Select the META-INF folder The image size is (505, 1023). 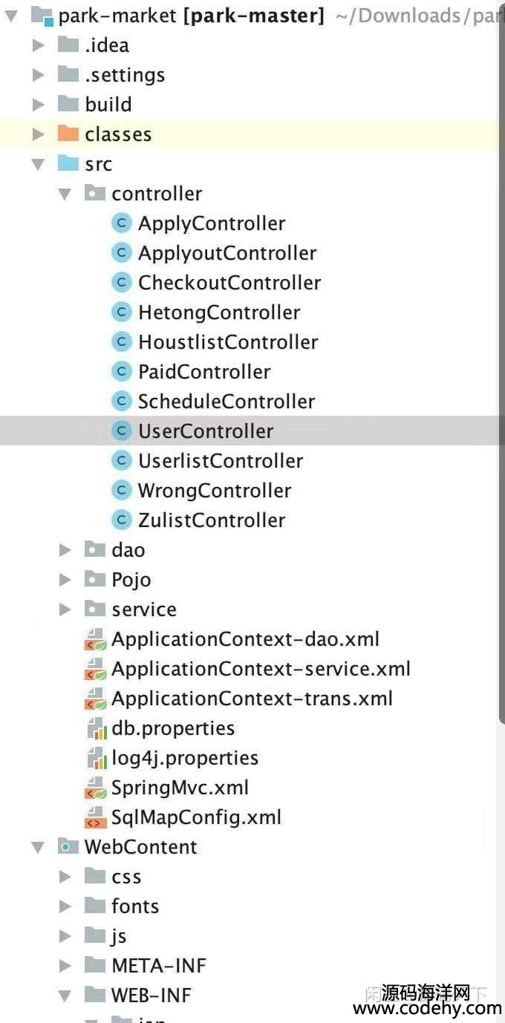158,966
